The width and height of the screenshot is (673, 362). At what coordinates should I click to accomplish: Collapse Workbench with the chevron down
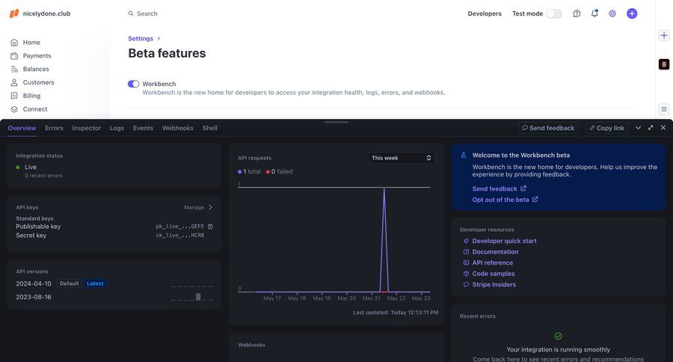click(x=639, y=128)
